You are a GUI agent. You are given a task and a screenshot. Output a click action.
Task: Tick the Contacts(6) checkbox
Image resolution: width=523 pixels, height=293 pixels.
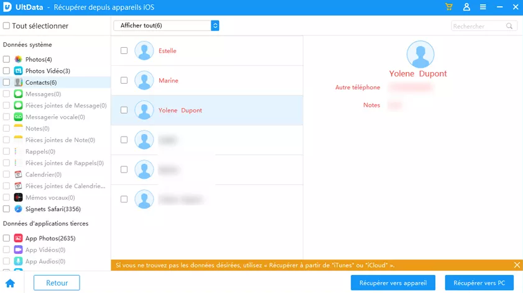click(6, 83)
